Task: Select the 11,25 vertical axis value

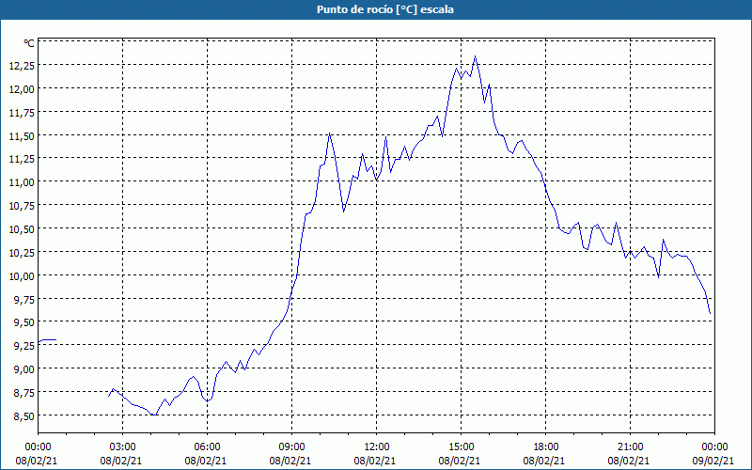Action: coord(22,160)
